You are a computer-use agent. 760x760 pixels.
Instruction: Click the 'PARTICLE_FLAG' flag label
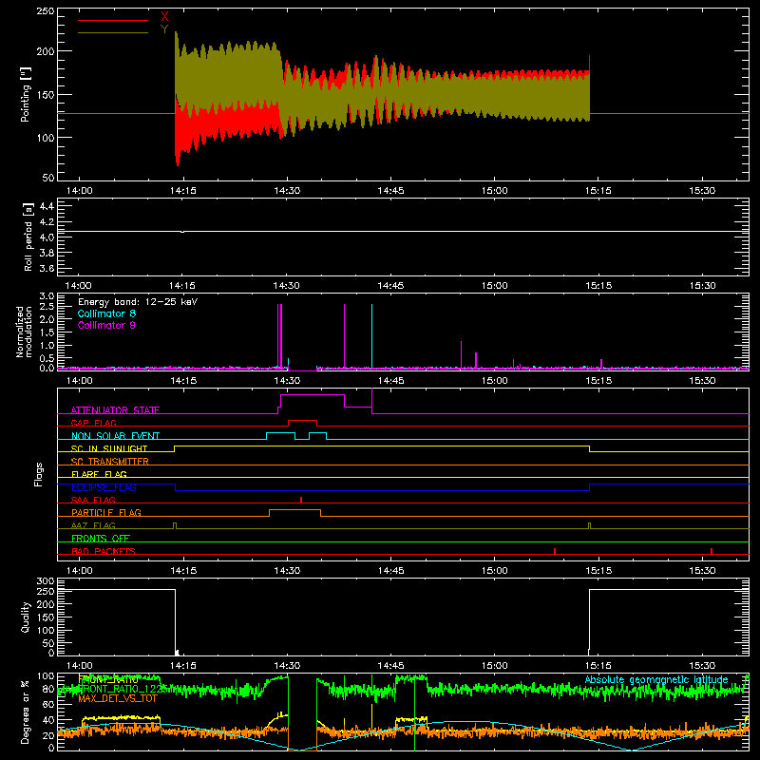pos(106,513)
